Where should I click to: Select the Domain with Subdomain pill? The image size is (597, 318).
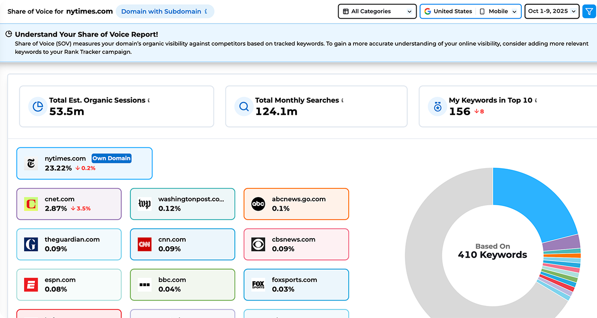click(x=164, y=12)
